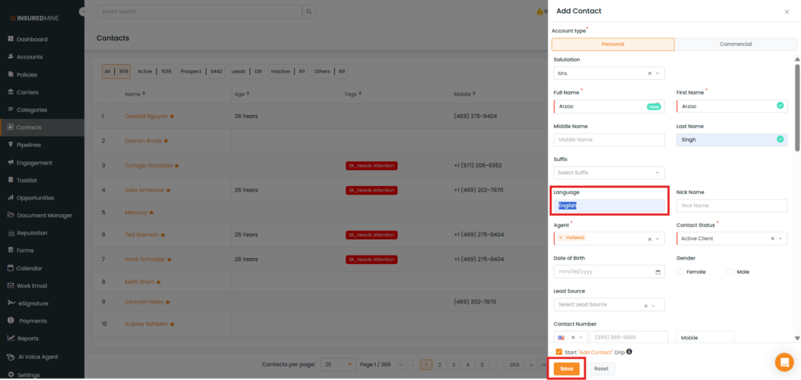Remove the agent tag from Agent field
801x380 pixels.
point(560,238)
